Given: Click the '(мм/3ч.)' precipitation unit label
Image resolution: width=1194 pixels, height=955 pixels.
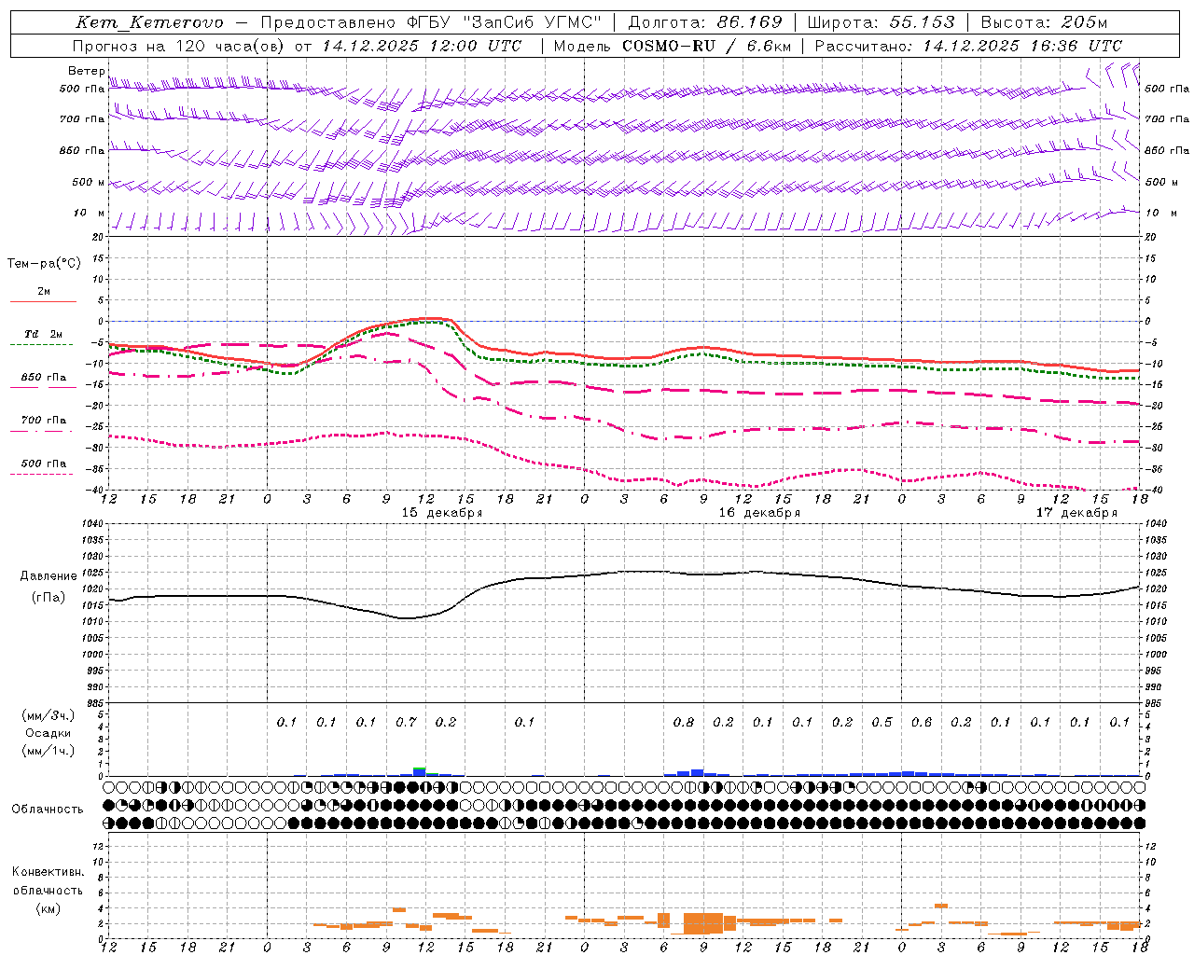Looking at the screenshot, I should click(48, 715).
